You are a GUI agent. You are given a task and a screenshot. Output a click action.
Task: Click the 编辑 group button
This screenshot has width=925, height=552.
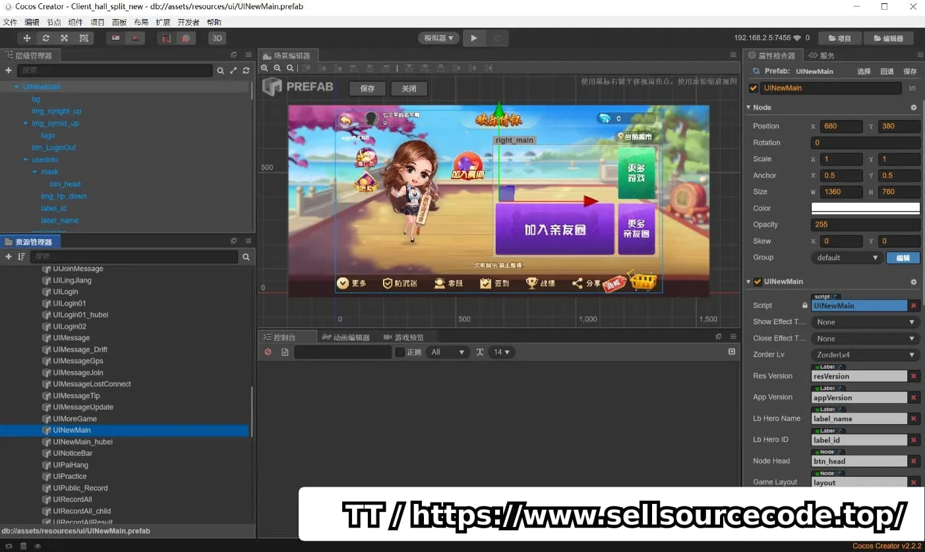(903, 258)
